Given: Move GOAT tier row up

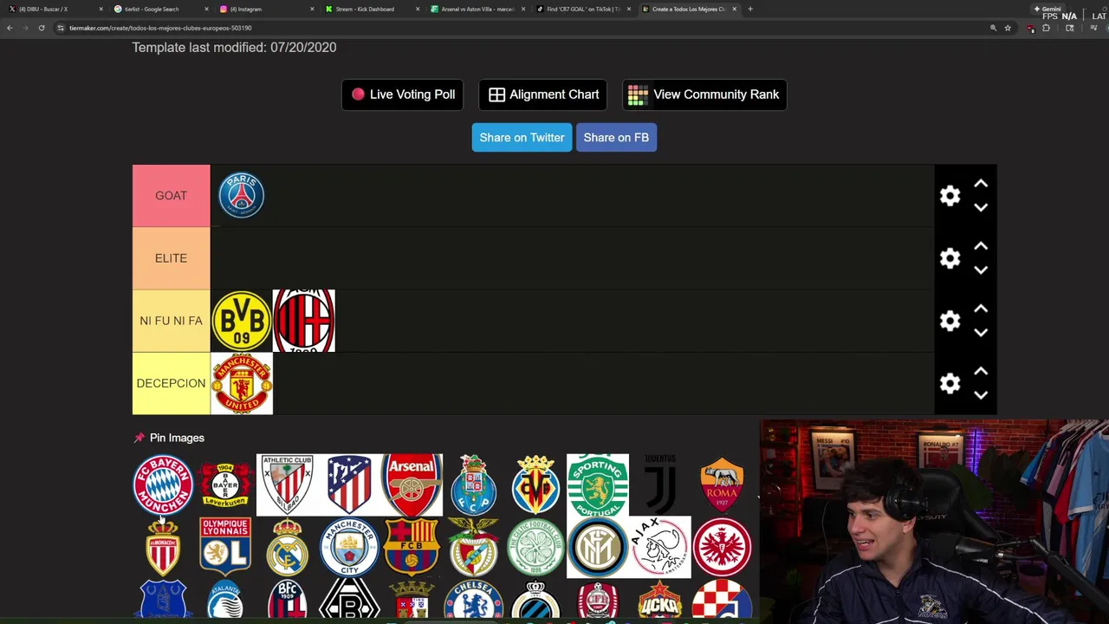Looking at the screenshot, I should click(981, 184).
